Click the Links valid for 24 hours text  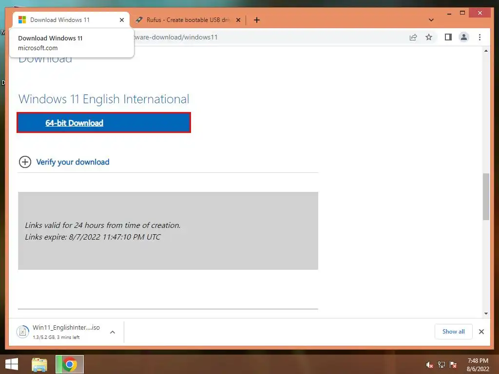[x=102, y=225]
